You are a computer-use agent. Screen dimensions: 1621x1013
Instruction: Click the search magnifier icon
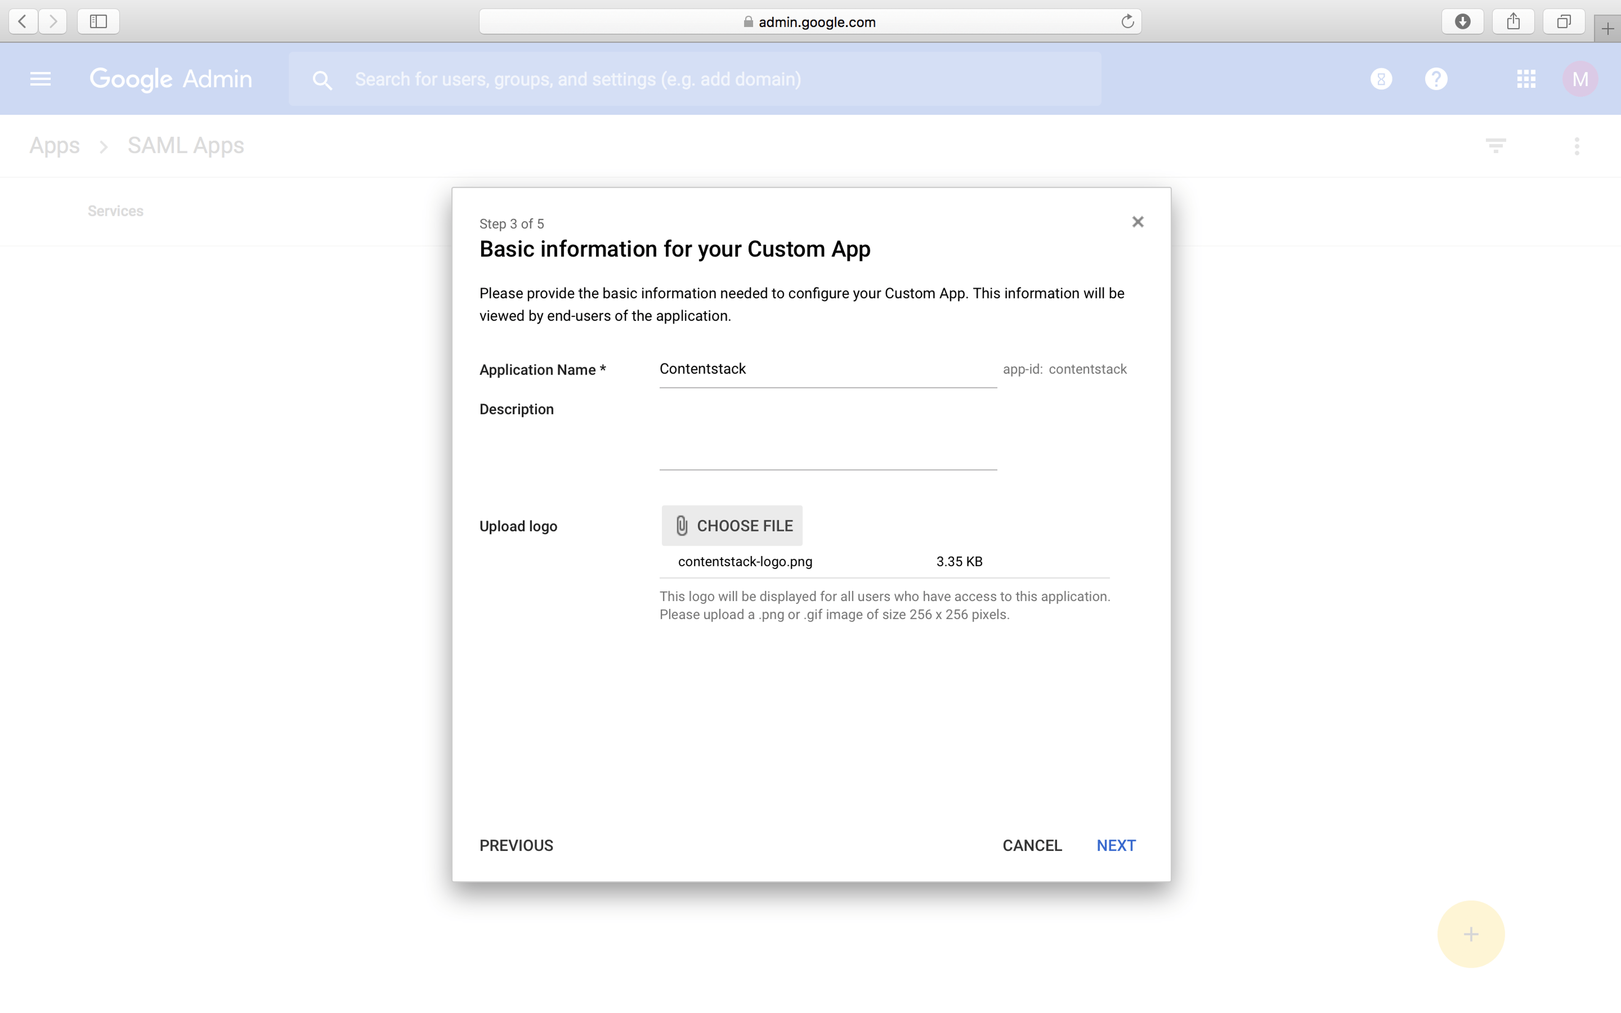[322, 80]
